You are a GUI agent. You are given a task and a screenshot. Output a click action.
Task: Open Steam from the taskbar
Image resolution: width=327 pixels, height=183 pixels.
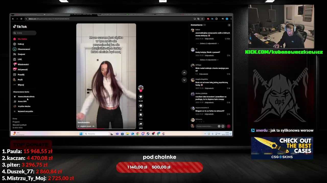click(148, 134)
